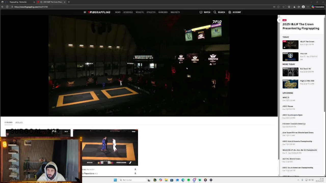This screenshot has width=326, height=183.
Task: Open the tab actions menu icon
Action: point(3,2)
